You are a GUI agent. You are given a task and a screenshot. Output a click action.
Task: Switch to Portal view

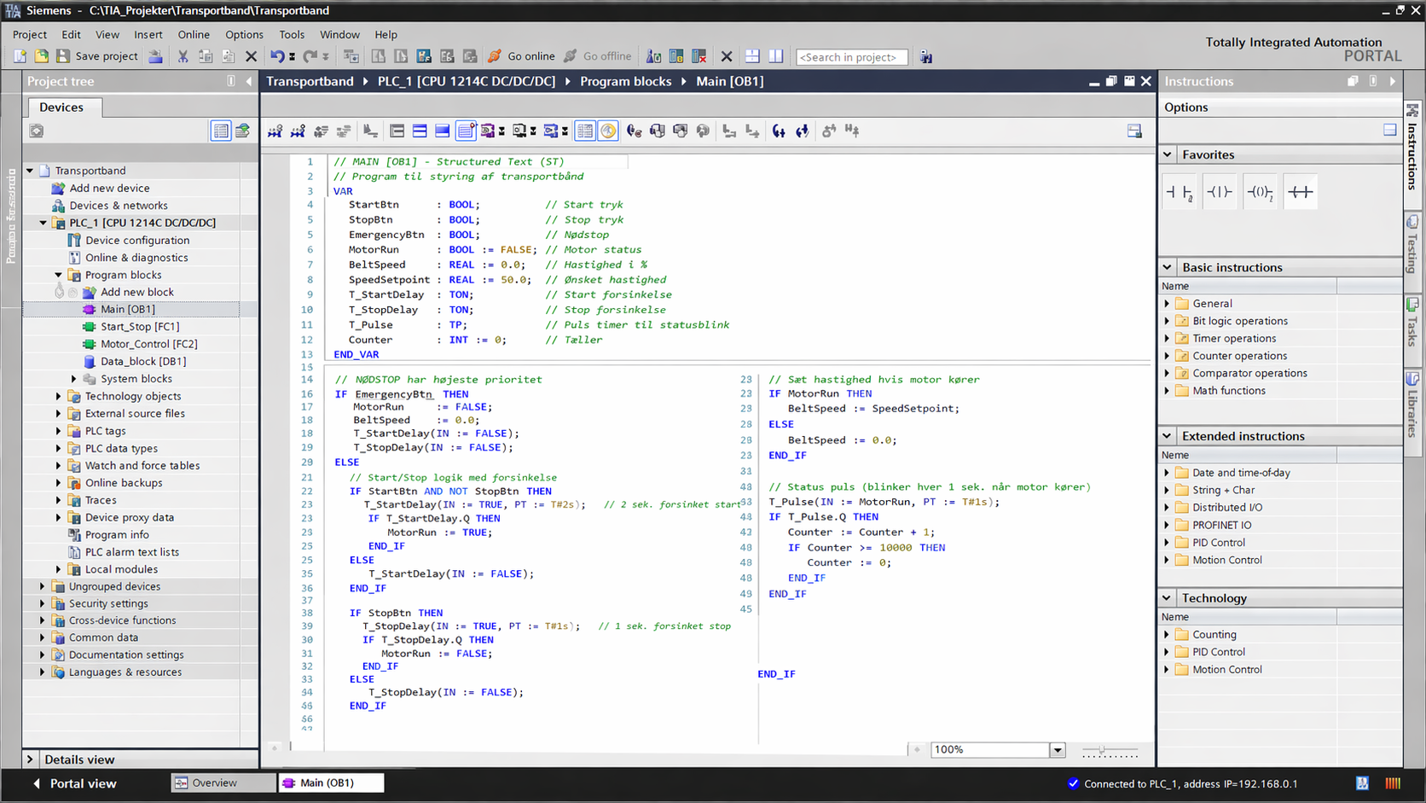74,783
